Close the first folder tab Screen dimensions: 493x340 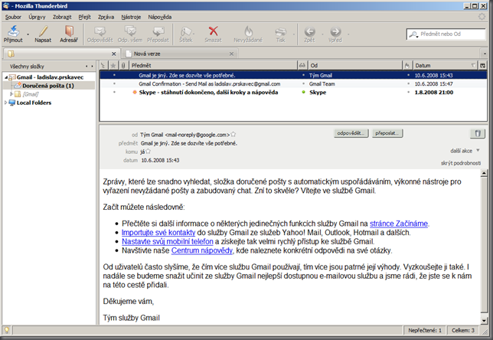114,54
